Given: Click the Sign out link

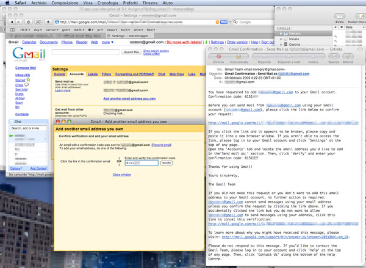Looking at the screenshot, I should 268,42.
